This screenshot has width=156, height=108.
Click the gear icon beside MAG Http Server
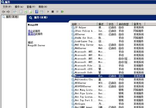[x=73, y=45]
